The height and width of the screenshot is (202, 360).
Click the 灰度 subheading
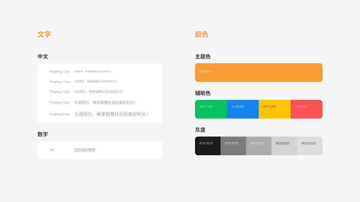(x=200, y=130)
